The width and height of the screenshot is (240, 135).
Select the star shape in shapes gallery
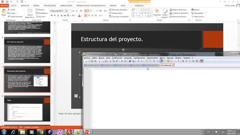148,16
